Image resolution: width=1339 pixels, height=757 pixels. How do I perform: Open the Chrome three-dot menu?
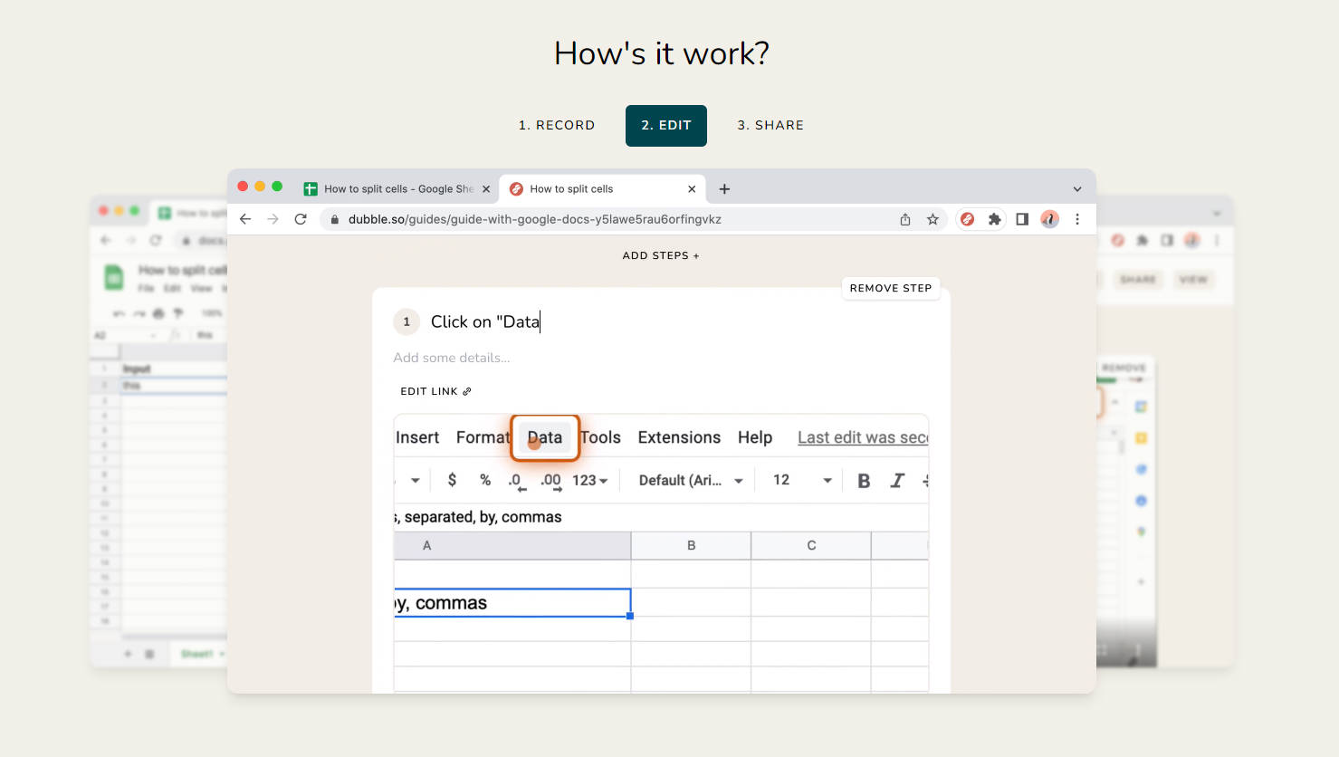click(x=1077, y=219)
